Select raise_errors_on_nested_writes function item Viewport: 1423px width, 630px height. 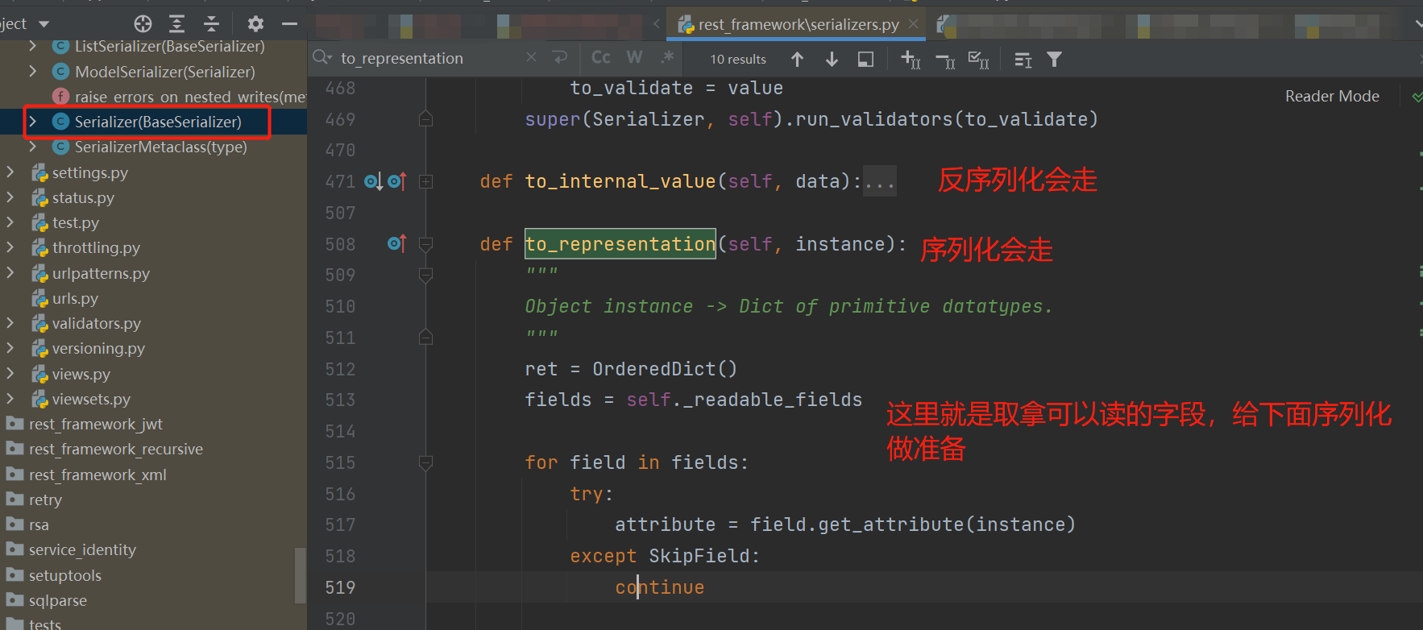click(x=179, y=97)
